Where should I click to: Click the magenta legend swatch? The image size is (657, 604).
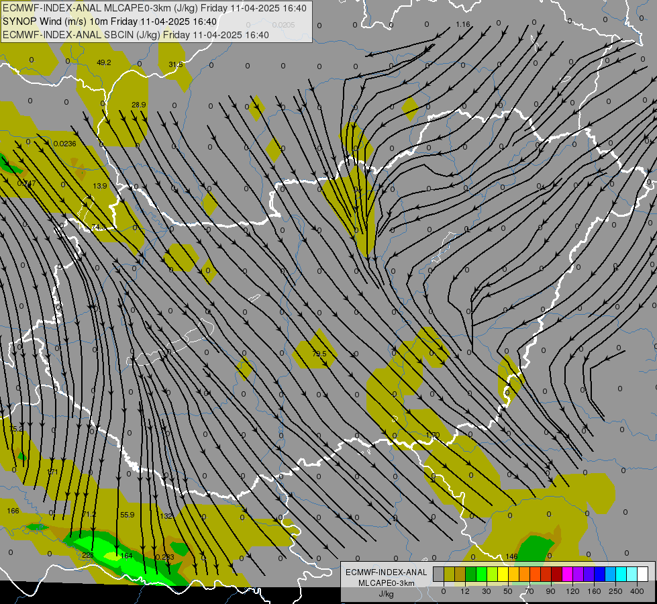pyautogui.click(x=568, y=574)
